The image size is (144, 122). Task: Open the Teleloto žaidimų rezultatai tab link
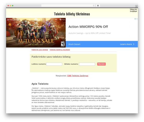(x=60, y=50)
